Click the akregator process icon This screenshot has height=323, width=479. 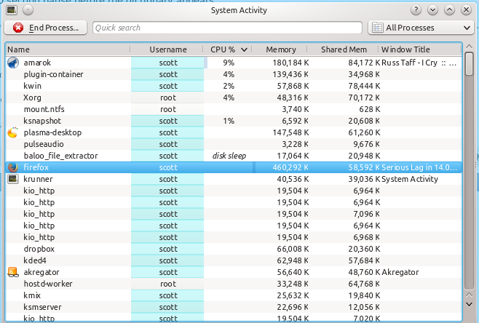[x=12, y=272]
